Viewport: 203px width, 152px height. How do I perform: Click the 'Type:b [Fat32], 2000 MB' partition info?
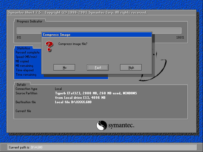coord(96,93)
